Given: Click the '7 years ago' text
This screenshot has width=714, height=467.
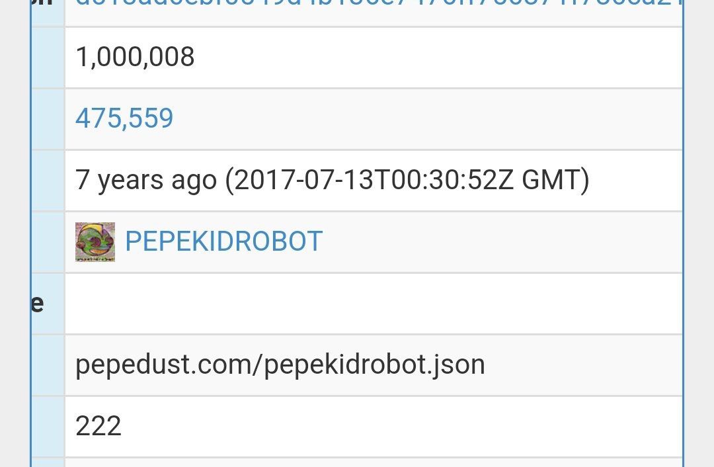Looking at the screenshot, I should [x=145, y=181].
